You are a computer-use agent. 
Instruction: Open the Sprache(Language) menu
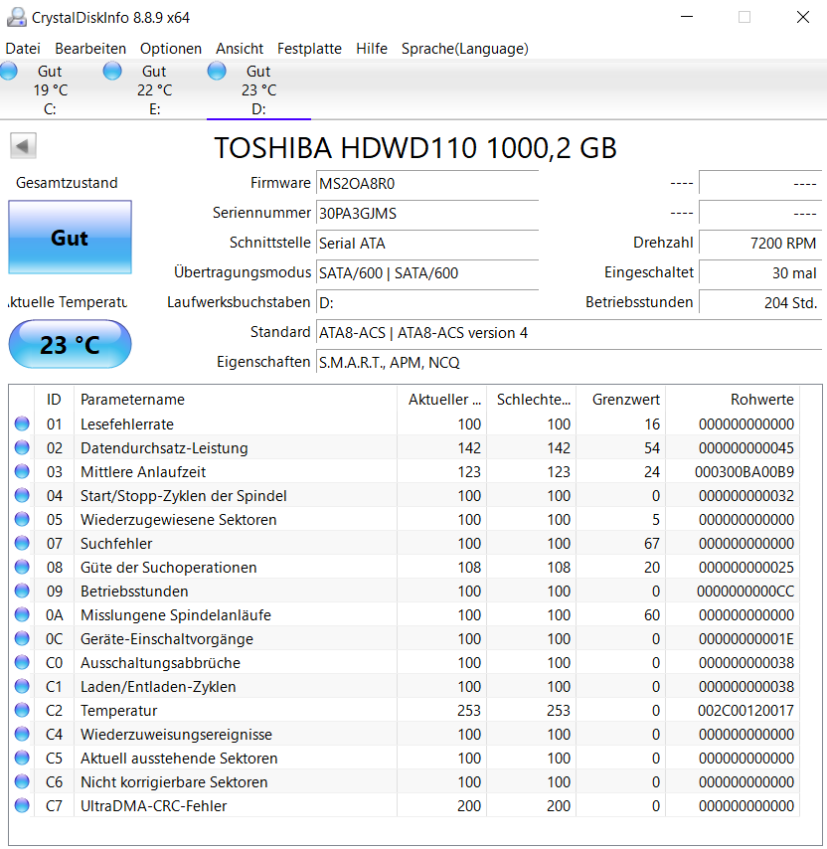[465, 49]
